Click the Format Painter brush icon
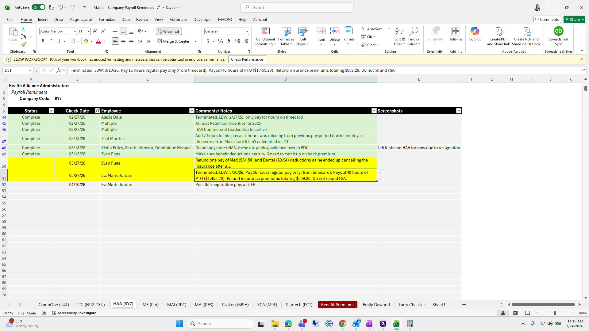Screen dimensions: 589x331 [23, 45]
